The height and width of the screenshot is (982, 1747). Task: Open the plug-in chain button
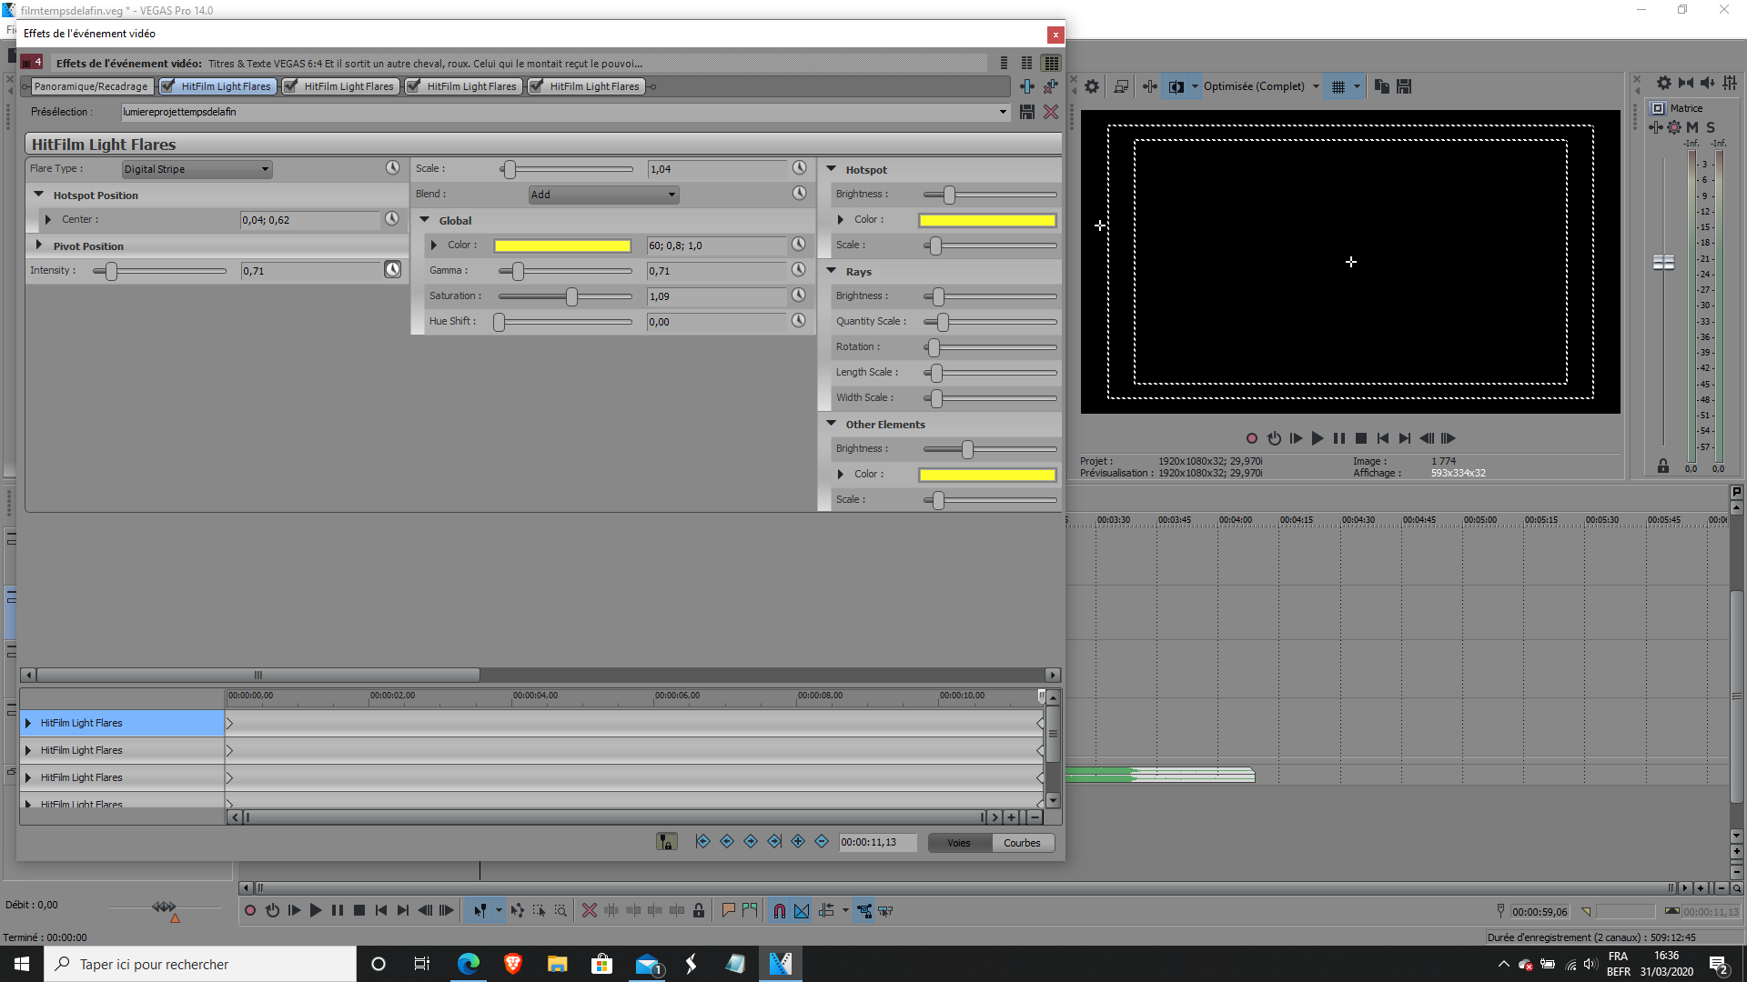[x=1027, y=86]
